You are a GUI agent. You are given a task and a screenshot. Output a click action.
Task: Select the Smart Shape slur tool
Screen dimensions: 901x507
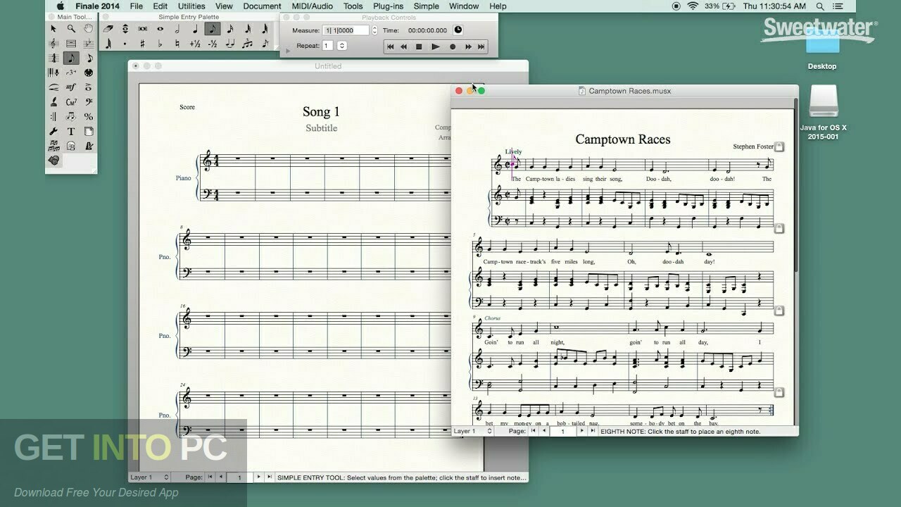click(x=53, y=87)
